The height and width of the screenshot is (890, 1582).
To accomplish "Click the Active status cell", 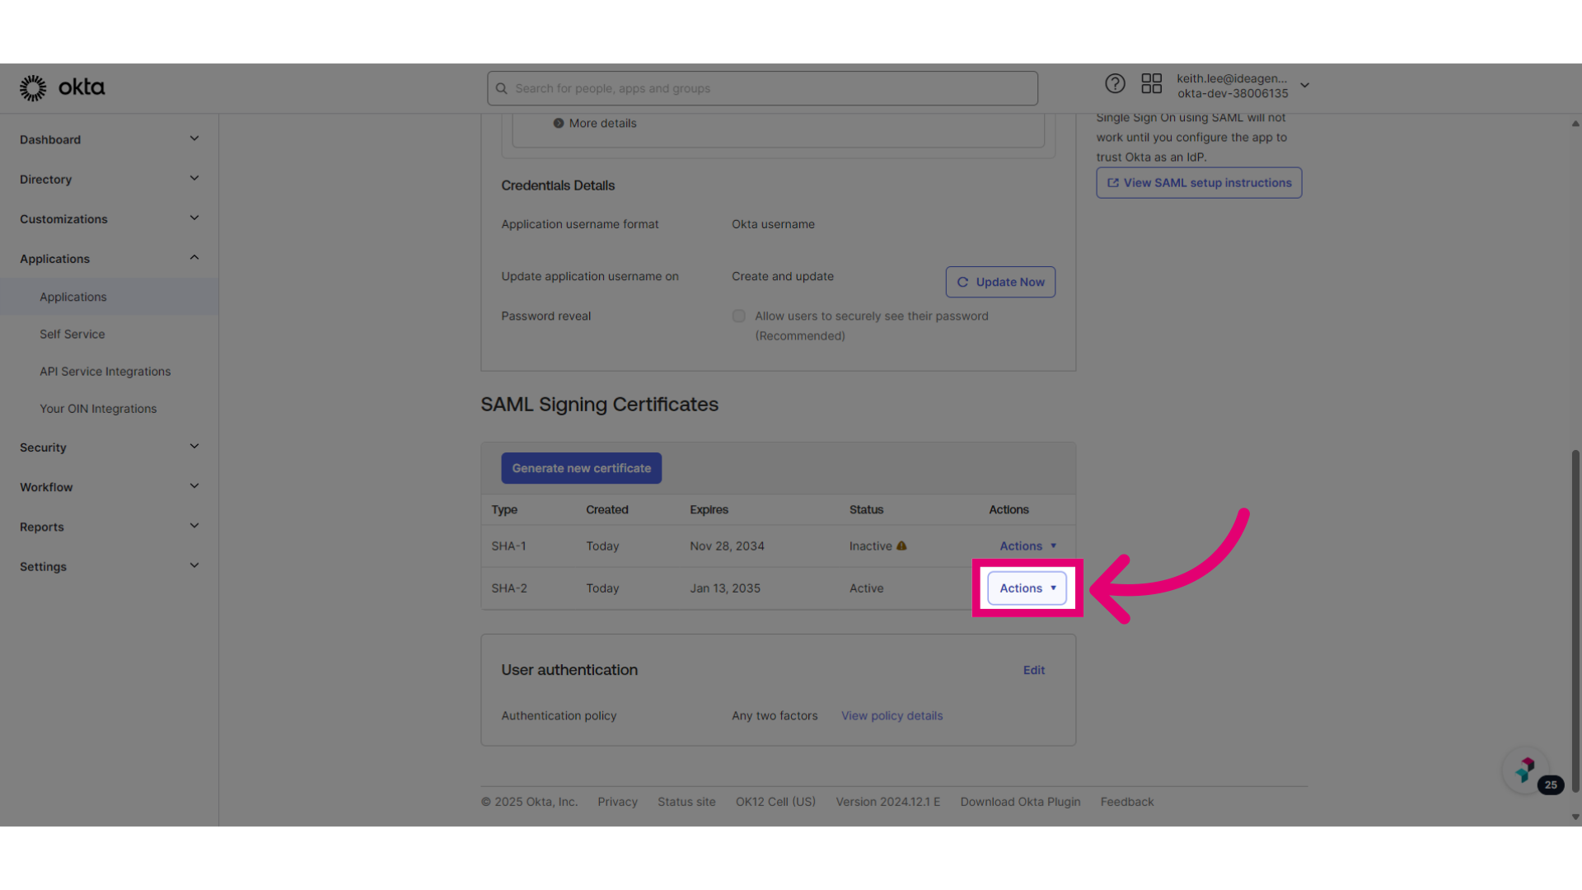I will [x=866, y=588].
